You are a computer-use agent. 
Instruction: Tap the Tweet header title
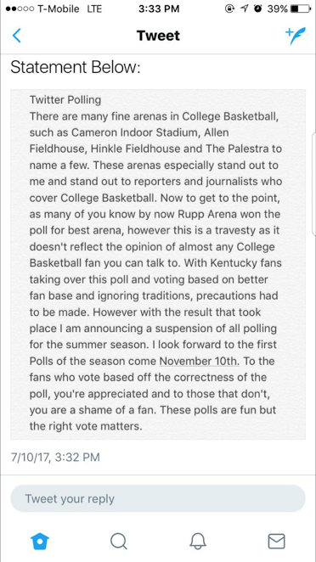coord(158,36)
